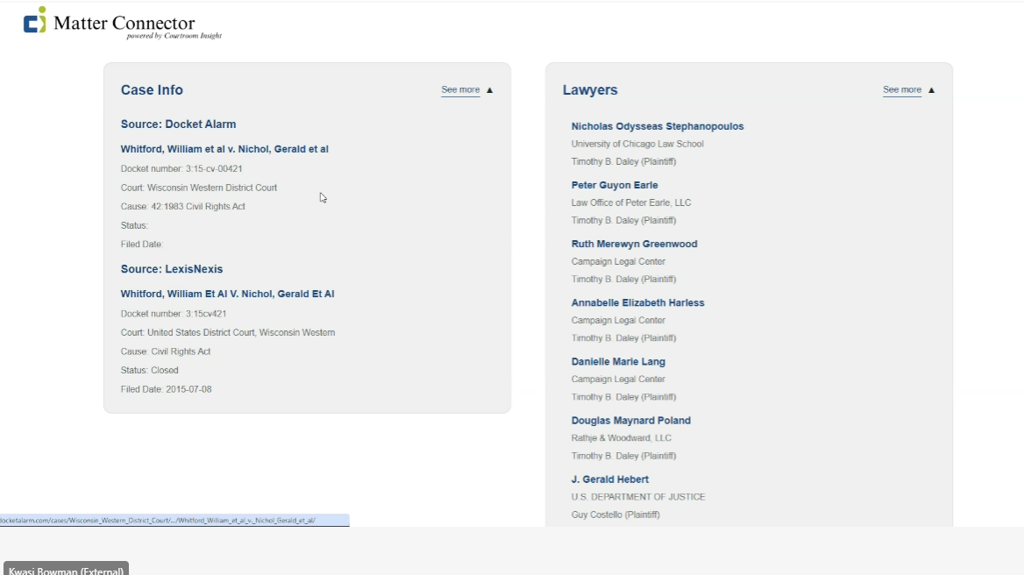Viewport: 1024px width, 575px height.
Task: Click the Kwasi Bowman (External) name tag
Action: (x=66, y=569)
